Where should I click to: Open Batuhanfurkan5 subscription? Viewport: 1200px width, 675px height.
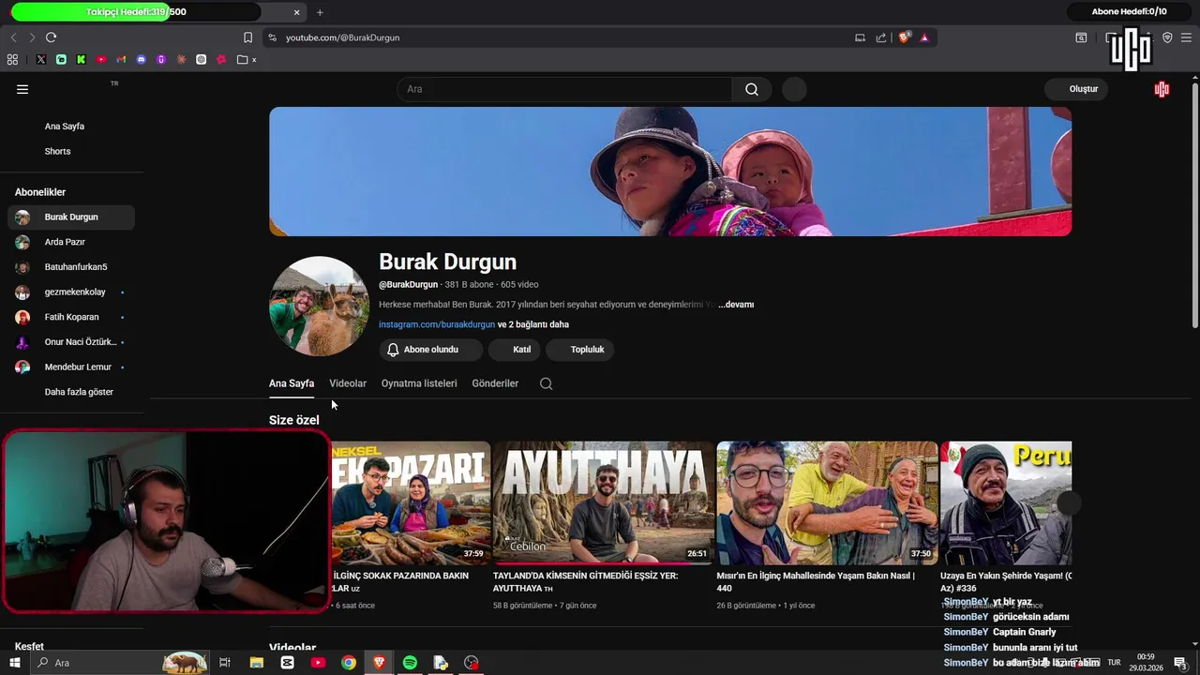pyautogui.click(x=71, y=267)
